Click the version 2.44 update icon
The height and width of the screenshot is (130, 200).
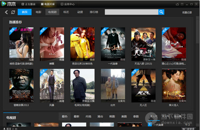(x=4, y=129)
